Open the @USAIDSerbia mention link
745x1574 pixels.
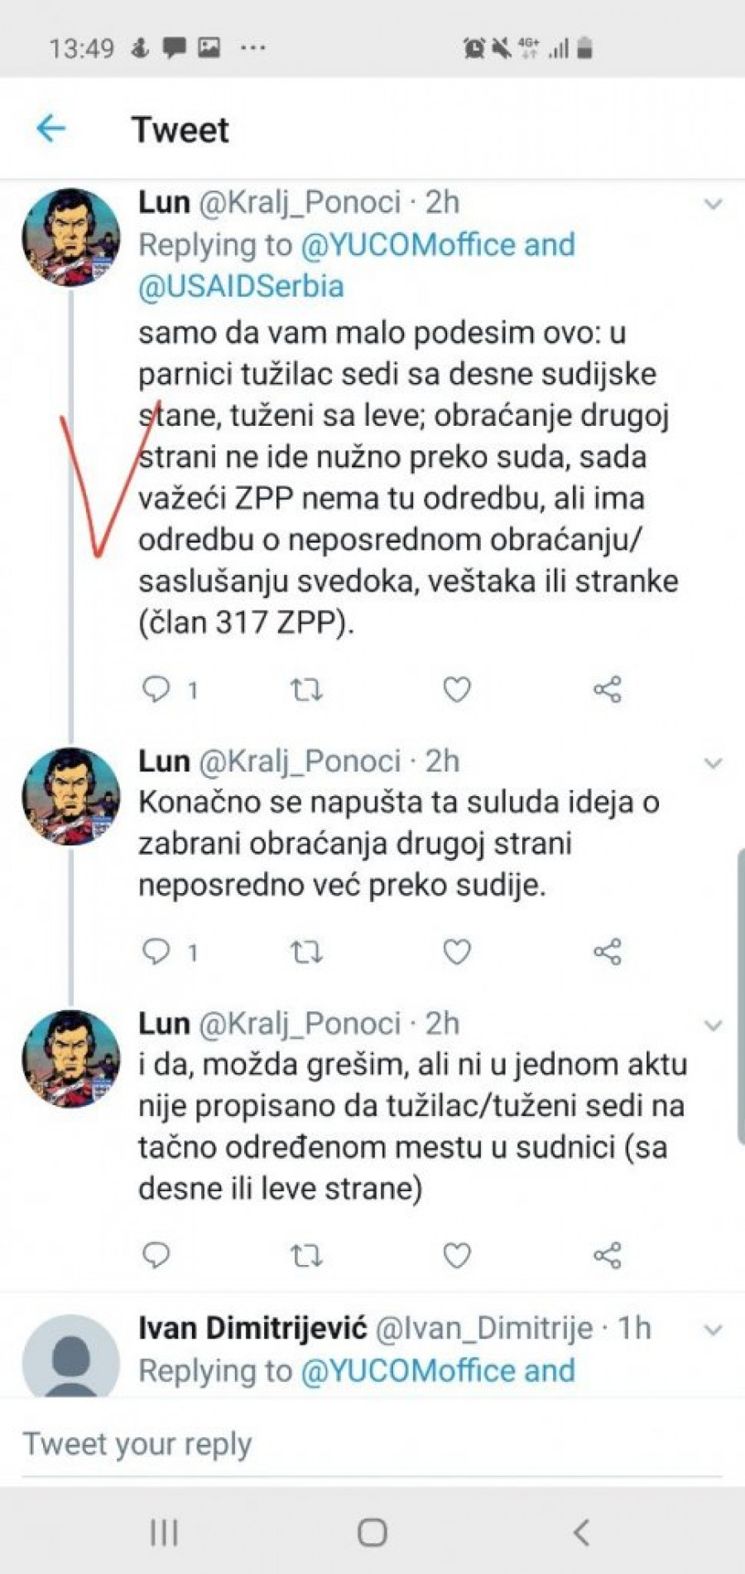[241, 286]
